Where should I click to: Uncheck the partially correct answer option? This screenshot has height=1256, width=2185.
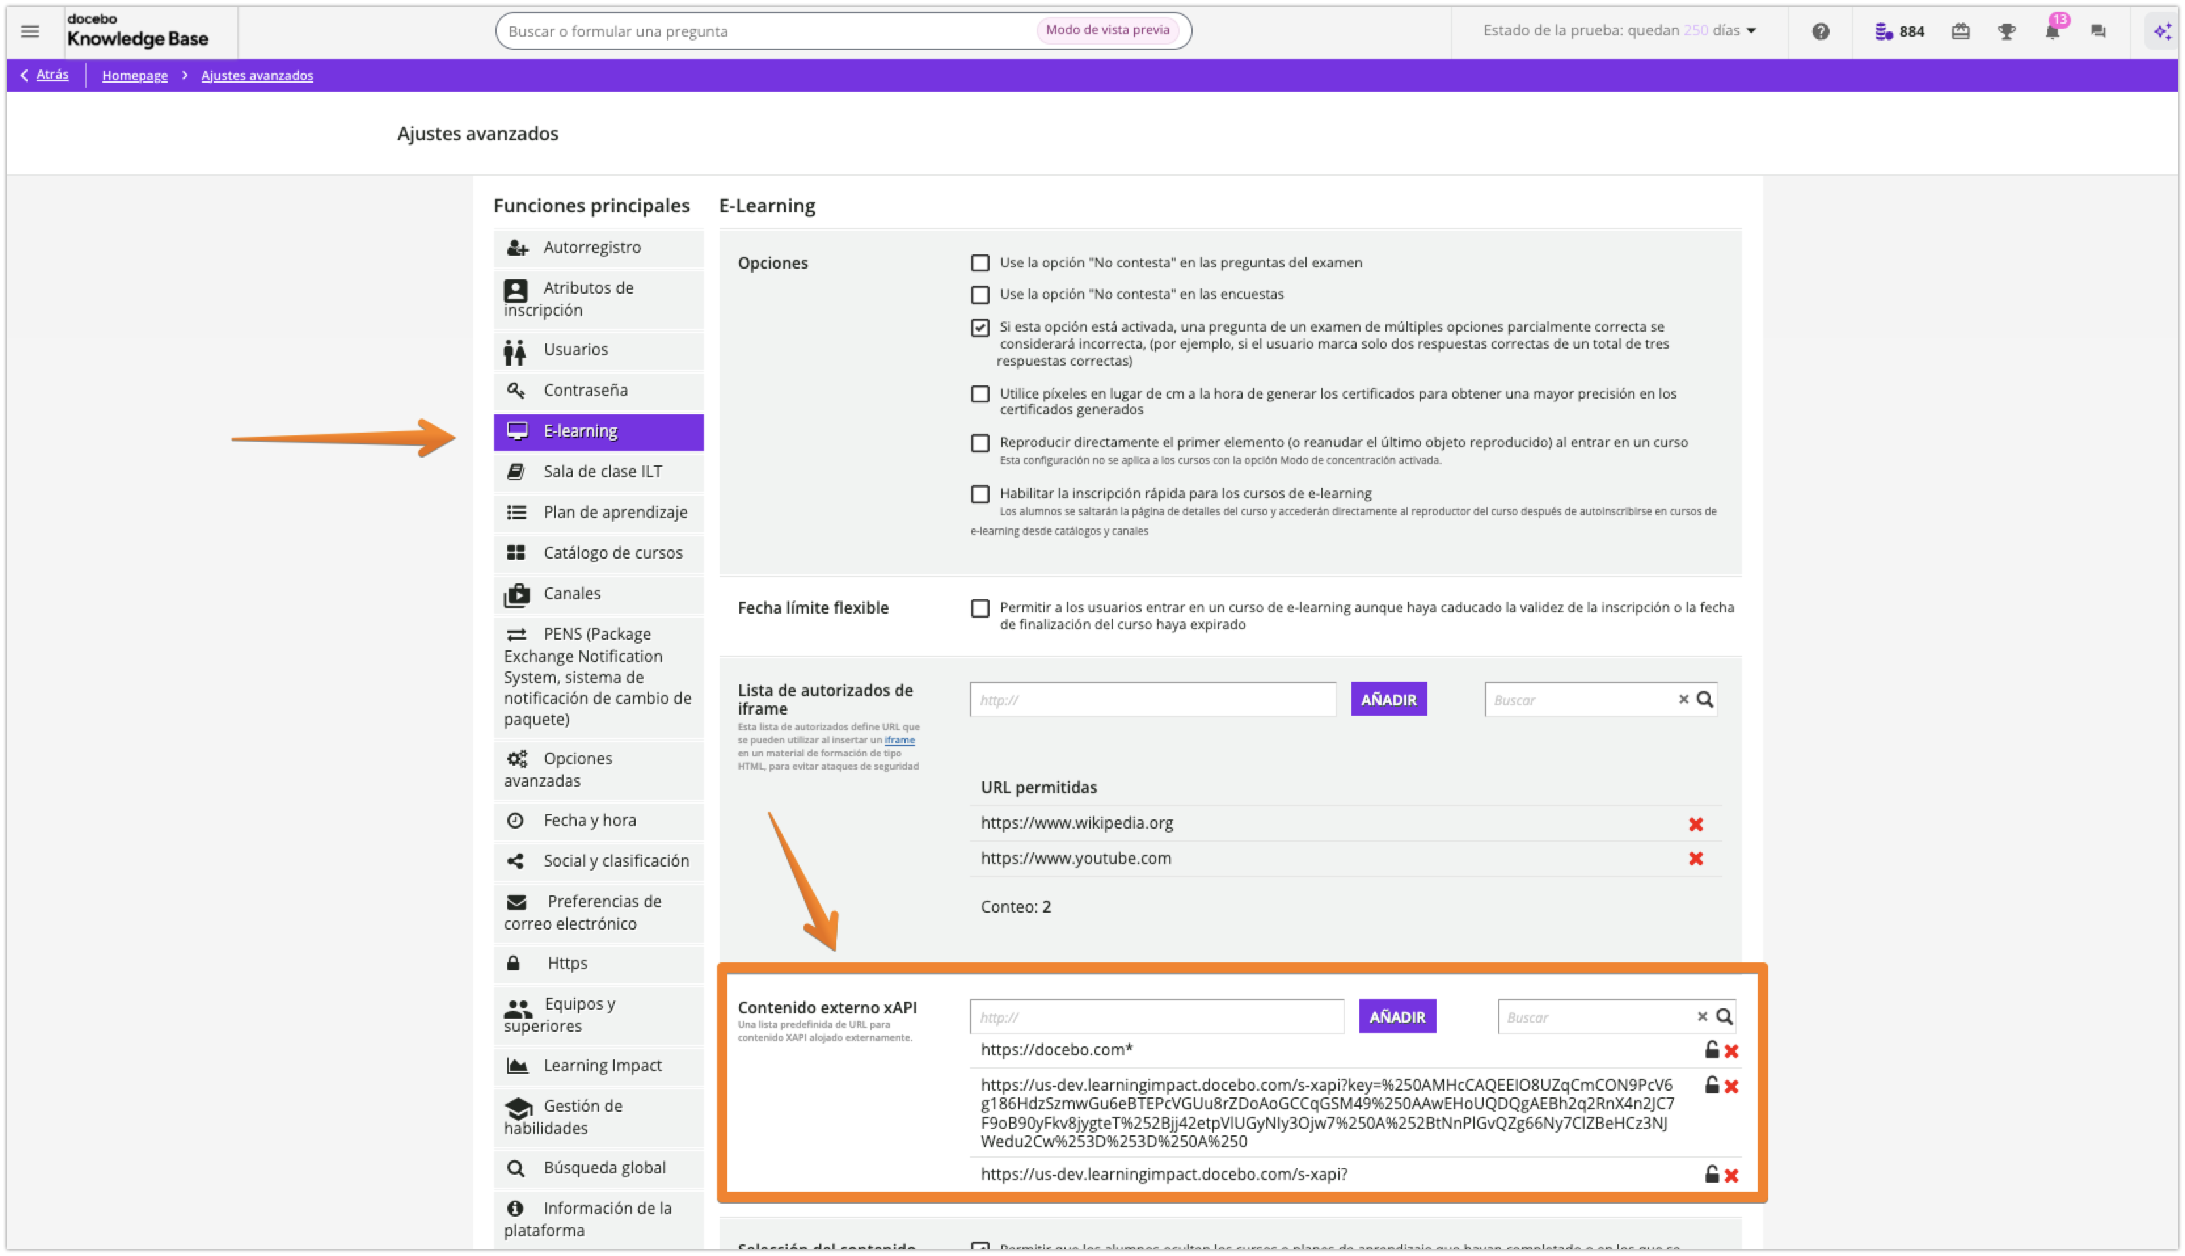tap(980, 328)
